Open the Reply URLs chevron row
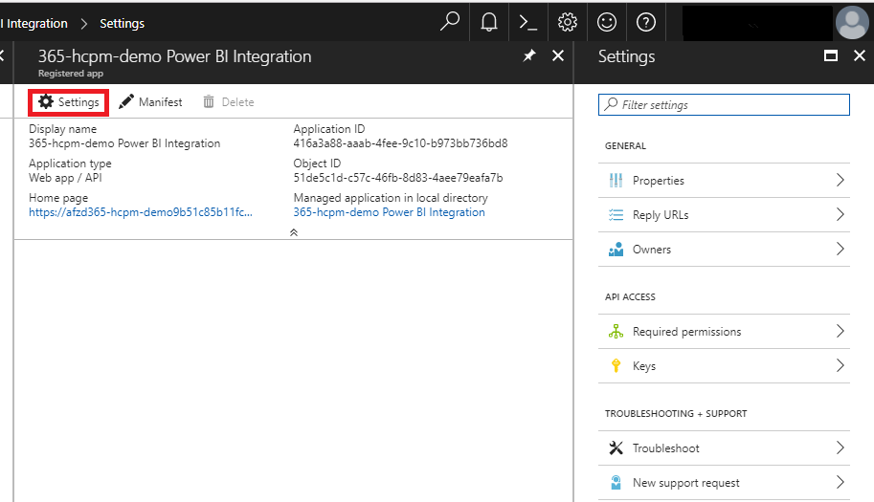Viewport: 874px width, 502px height. tap(725, 215)
